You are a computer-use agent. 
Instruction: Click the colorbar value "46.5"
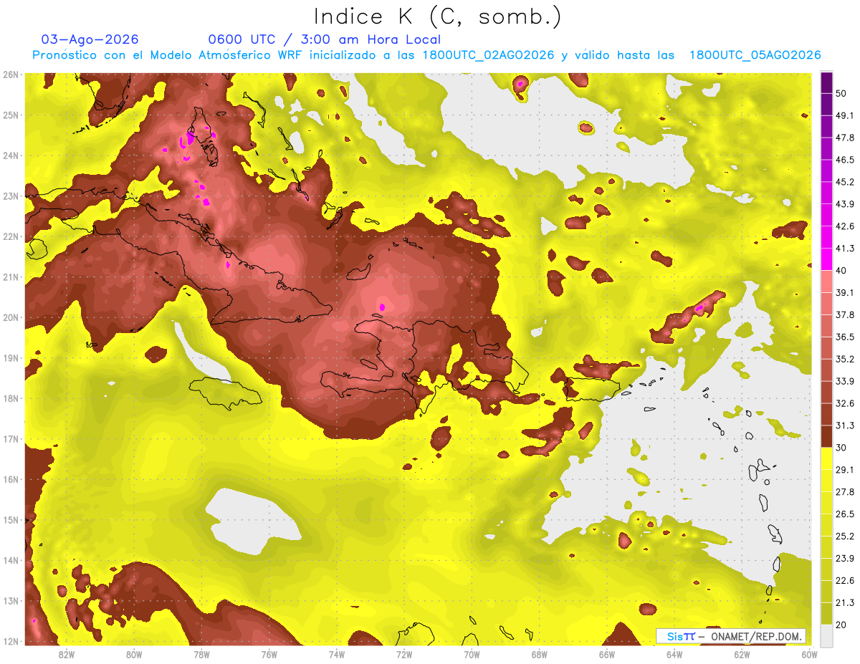pyautogui.click(x=845, y=159)
